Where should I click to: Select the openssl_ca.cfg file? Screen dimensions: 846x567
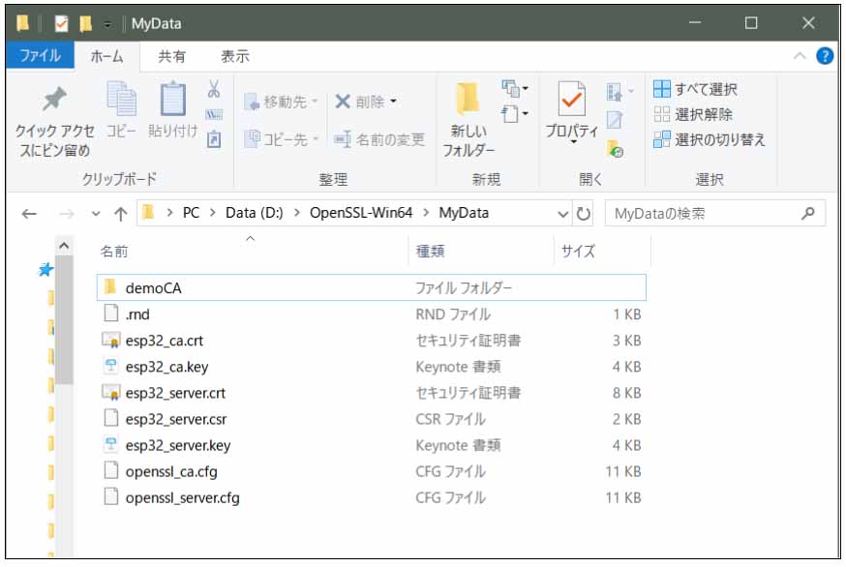371,471
